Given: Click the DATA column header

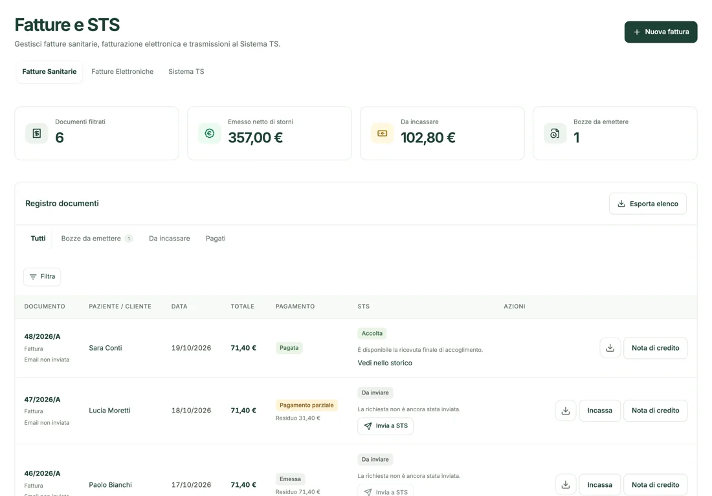Looking at the screenshot, I should (179, 307).
